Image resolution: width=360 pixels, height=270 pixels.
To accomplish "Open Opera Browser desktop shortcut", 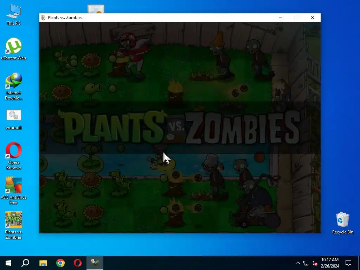I will [x=14, y=156].
